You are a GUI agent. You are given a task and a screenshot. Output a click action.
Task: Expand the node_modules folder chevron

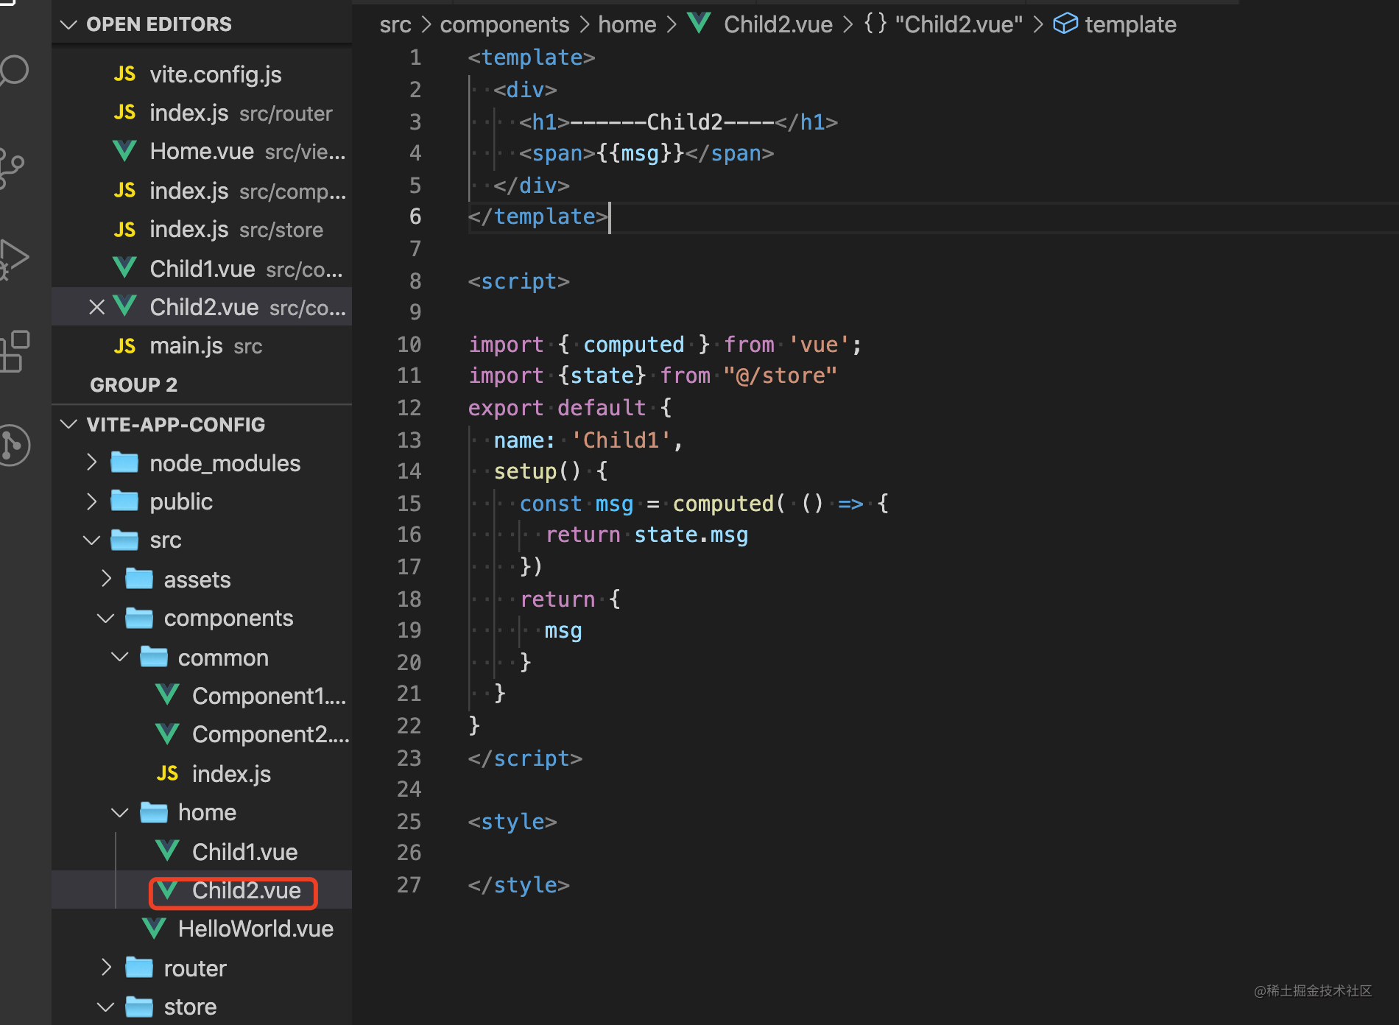point(91,462)
